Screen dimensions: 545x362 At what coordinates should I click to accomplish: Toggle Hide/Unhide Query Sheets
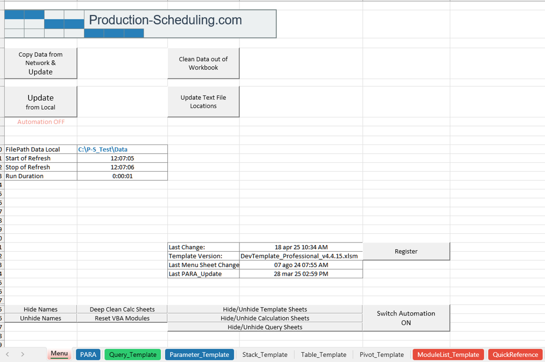265,327
